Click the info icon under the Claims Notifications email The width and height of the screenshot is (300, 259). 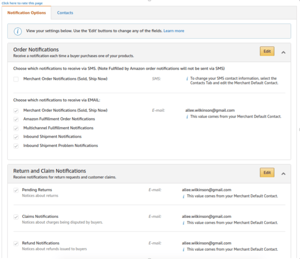pos(184,223)
